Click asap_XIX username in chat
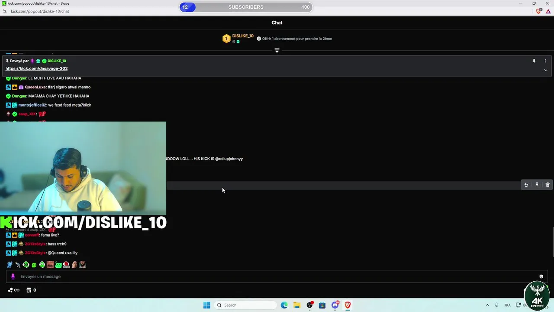 click(x=27, y=114)
